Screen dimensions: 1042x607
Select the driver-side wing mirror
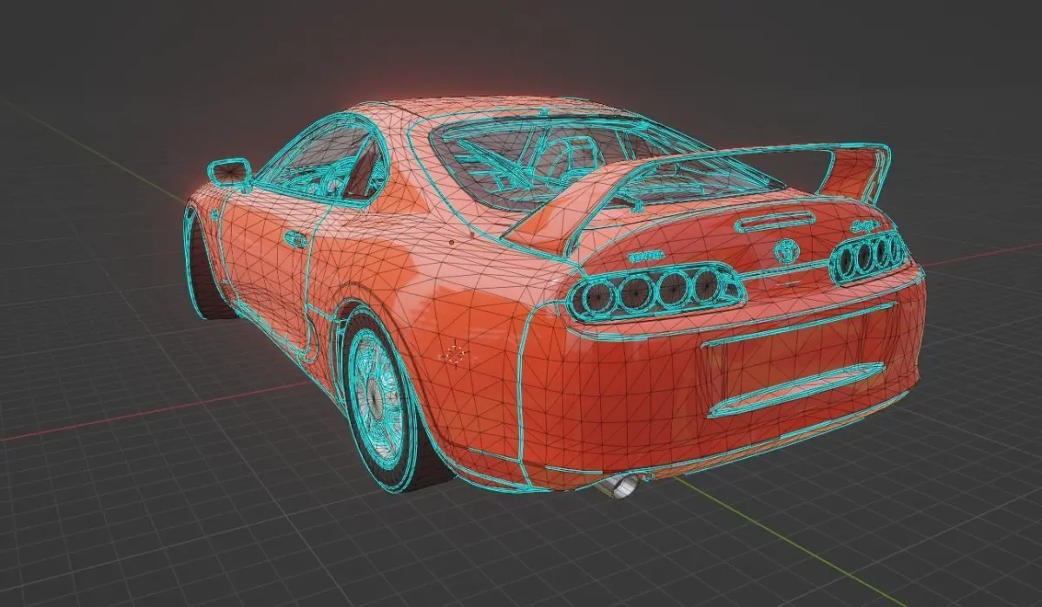pos(230,172)
